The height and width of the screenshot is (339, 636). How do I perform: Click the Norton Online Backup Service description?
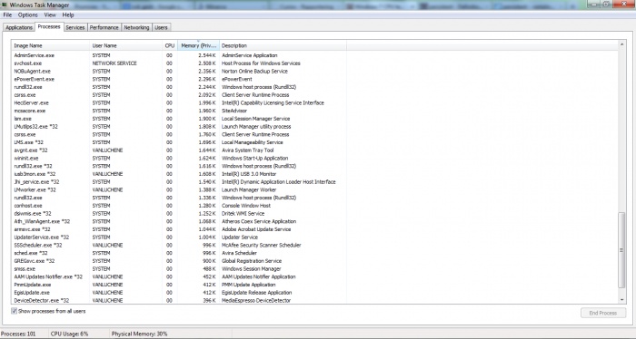pos(254,72)
